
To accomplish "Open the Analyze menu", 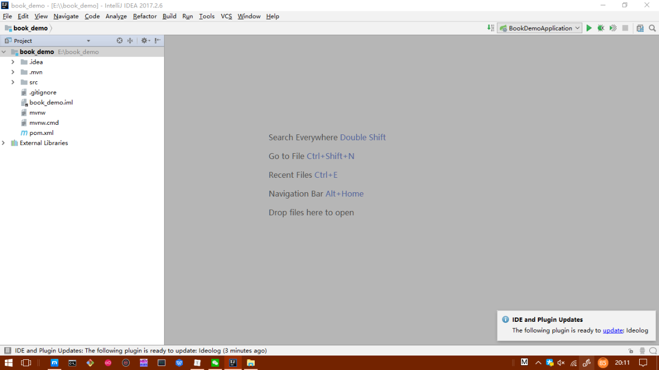I will click(116, 17).
